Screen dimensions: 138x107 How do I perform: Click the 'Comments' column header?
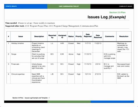[x=109, y=37]
